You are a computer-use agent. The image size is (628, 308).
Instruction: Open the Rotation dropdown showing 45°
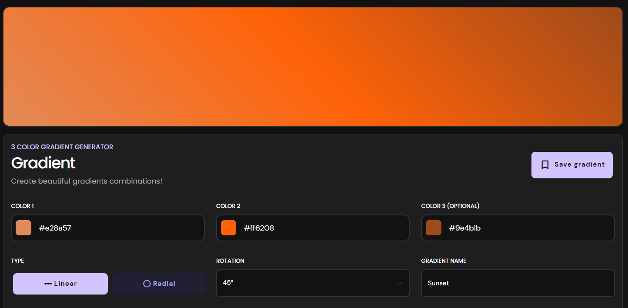pos(313,283)
